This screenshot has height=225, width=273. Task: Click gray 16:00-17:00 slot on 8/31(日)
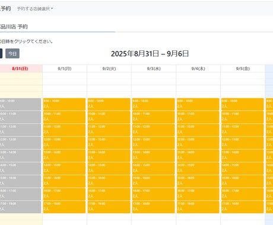pyautogui.click(x=20, y=194)
